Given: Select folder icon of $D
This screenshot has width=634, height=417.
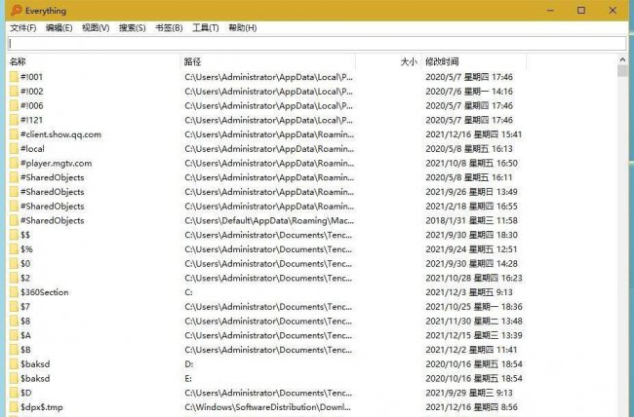Looking at the screenshot, I should 15,393.
